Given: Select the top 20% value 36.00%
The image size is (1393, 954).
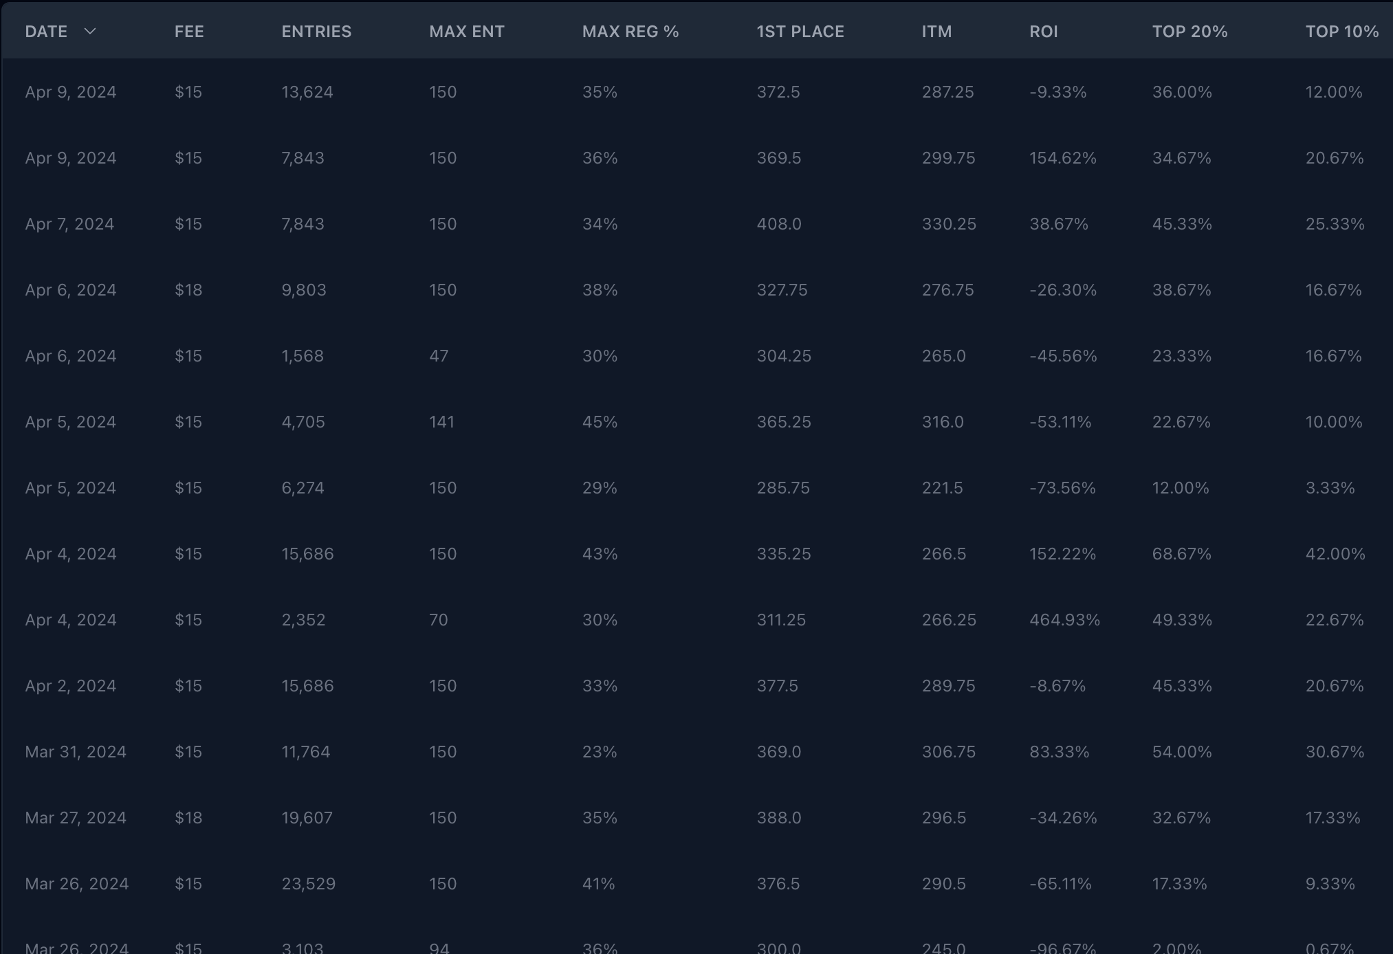Looking at the screenshot, I should point(1182,92).
